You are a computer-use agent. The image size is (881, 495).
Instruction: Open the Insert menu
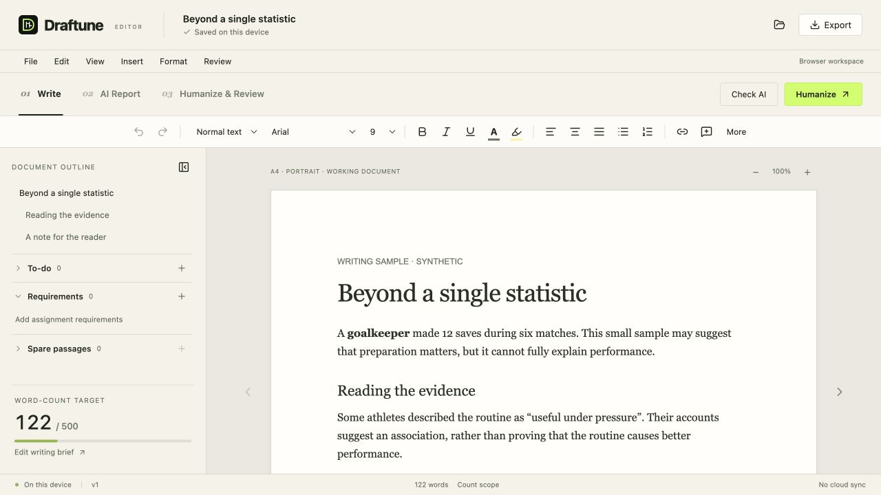(132, 61)
